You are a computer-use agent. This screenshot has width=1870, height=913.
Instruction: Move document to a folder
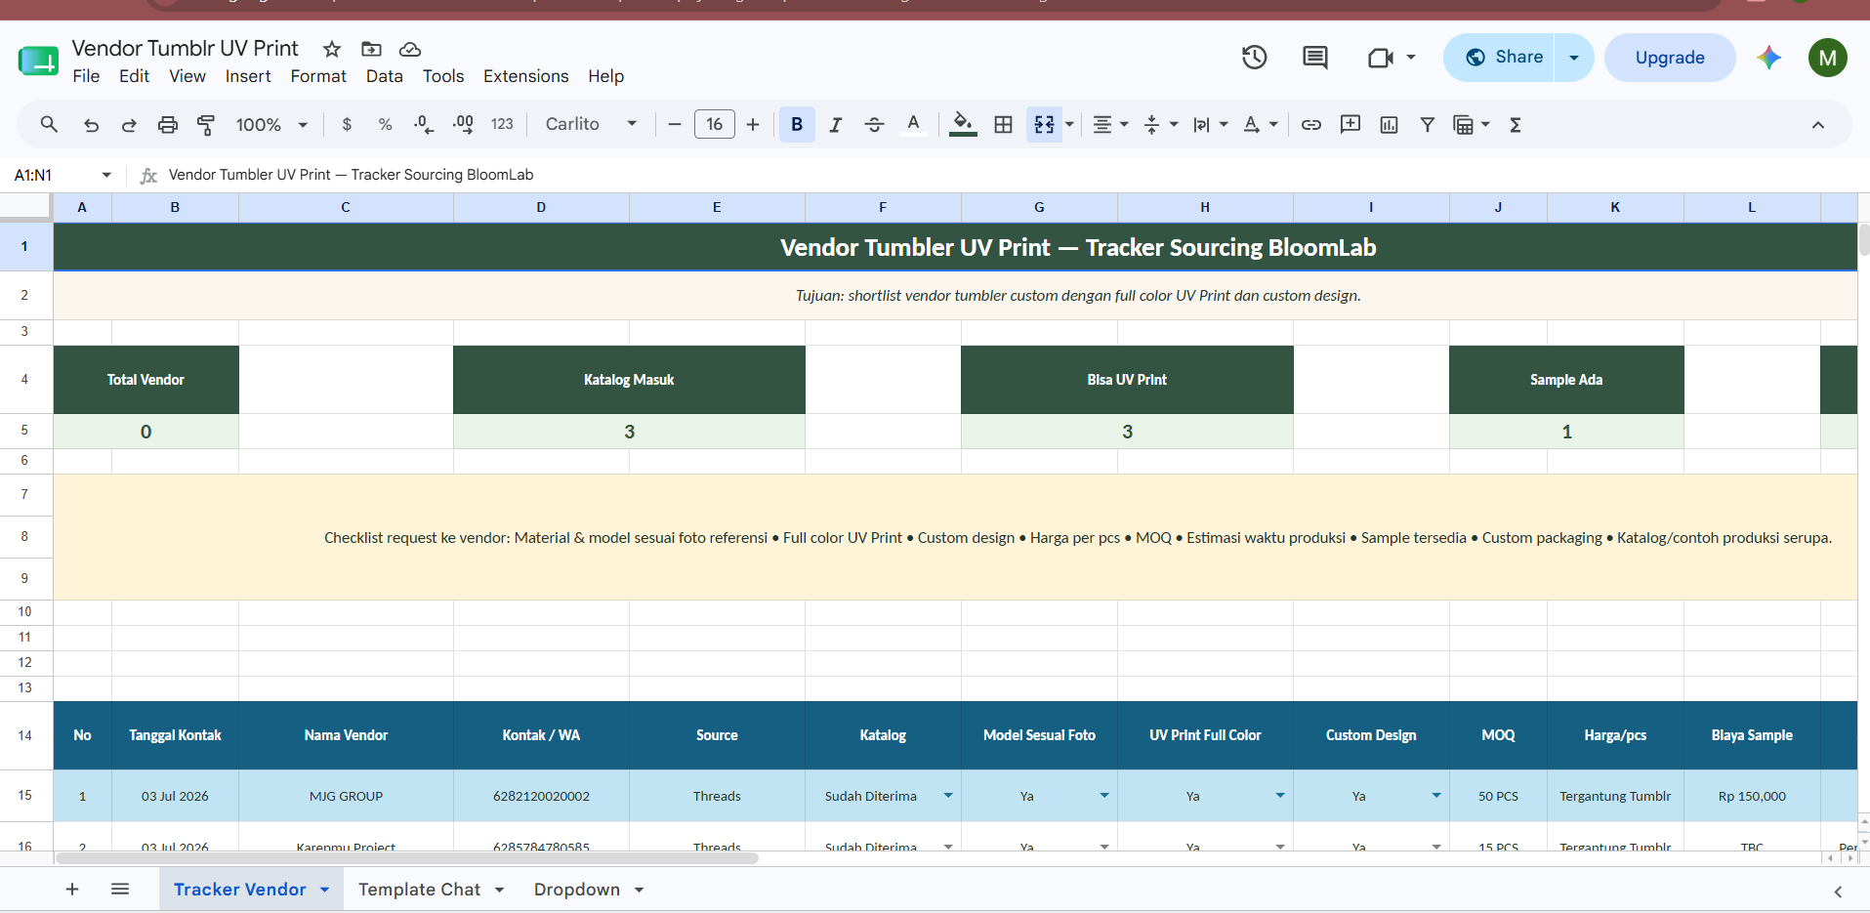point(371,49)
